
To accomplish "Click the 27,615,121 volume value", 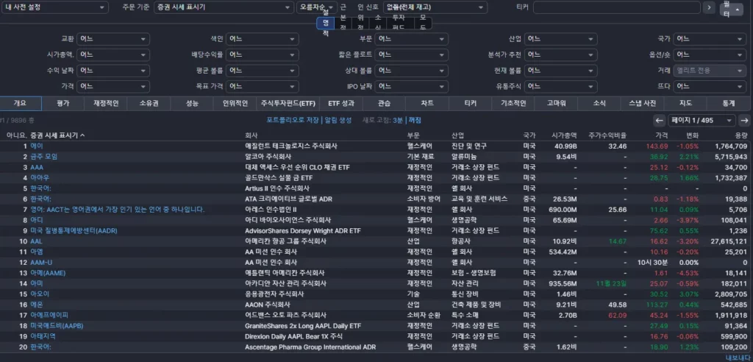I will [729, 241].
